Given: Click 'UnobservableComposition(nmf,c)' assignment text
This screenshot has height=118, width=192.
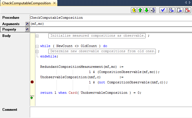Looking at the screenshot, I should click(70, 77).
